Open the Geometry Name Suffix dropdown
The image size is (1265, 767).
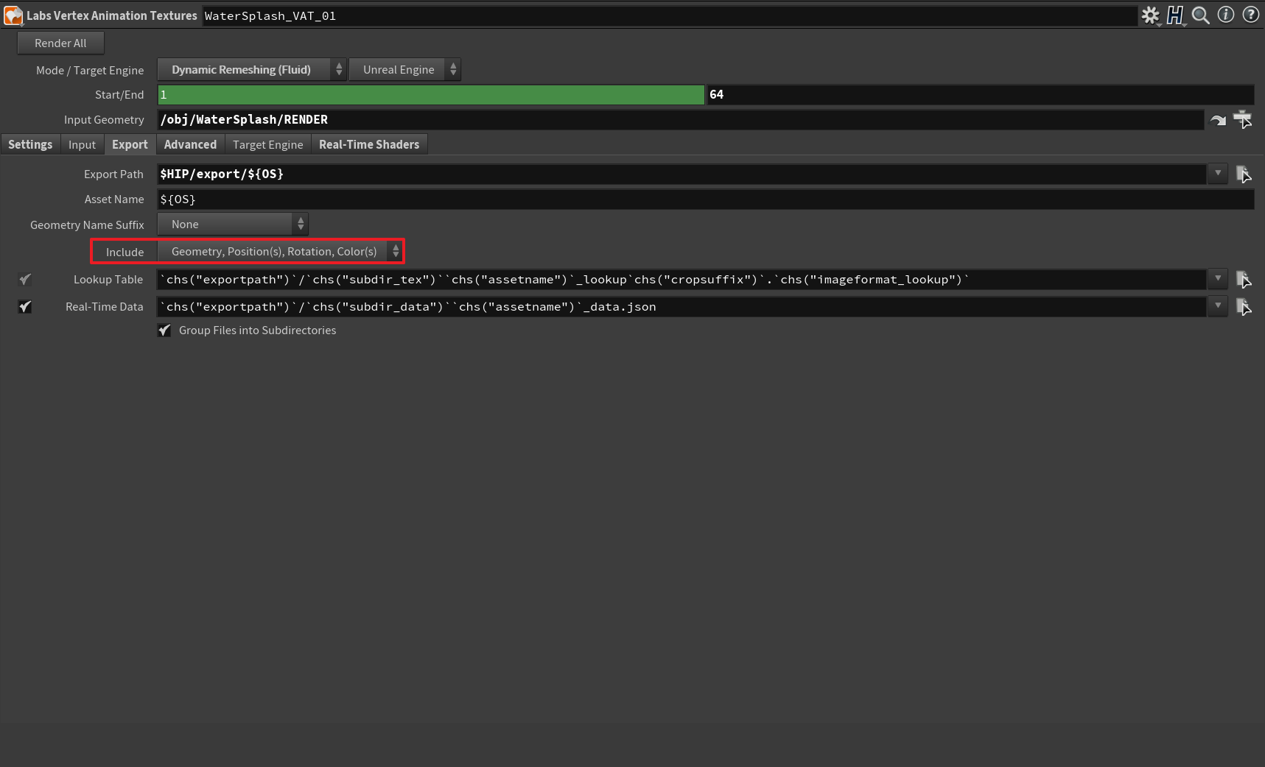[233, 225]
